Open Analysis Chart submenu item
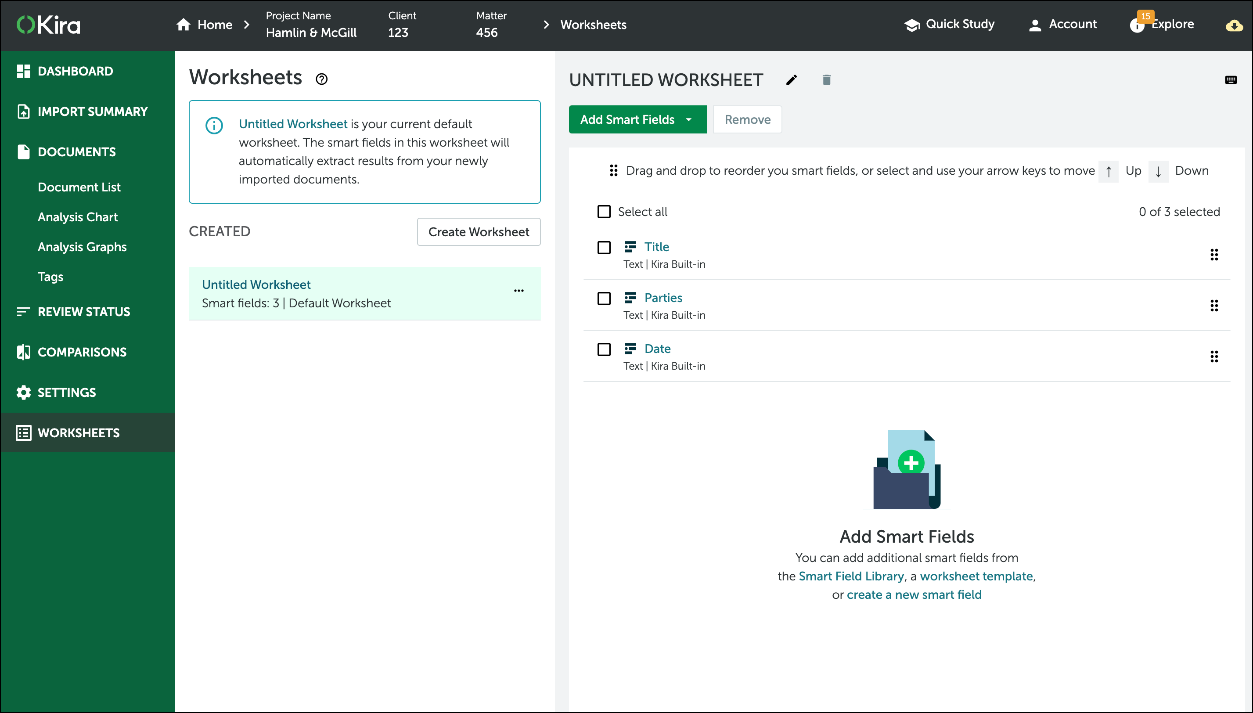This screenshot has height=713, width=1253. pyautogui.click(x=77, y=217)
